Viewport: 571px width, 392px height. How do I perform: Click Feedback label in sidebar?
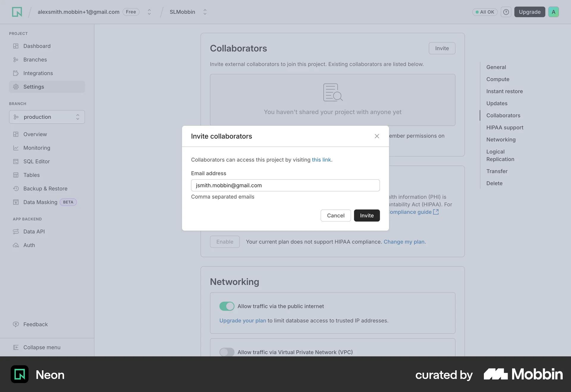coord(36,324)
